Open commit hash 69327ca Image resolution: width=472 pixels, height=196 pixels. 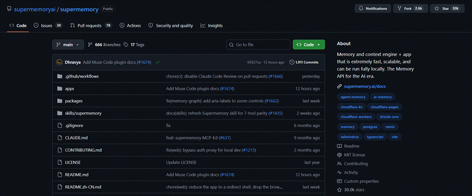click(x=254, y=63)
